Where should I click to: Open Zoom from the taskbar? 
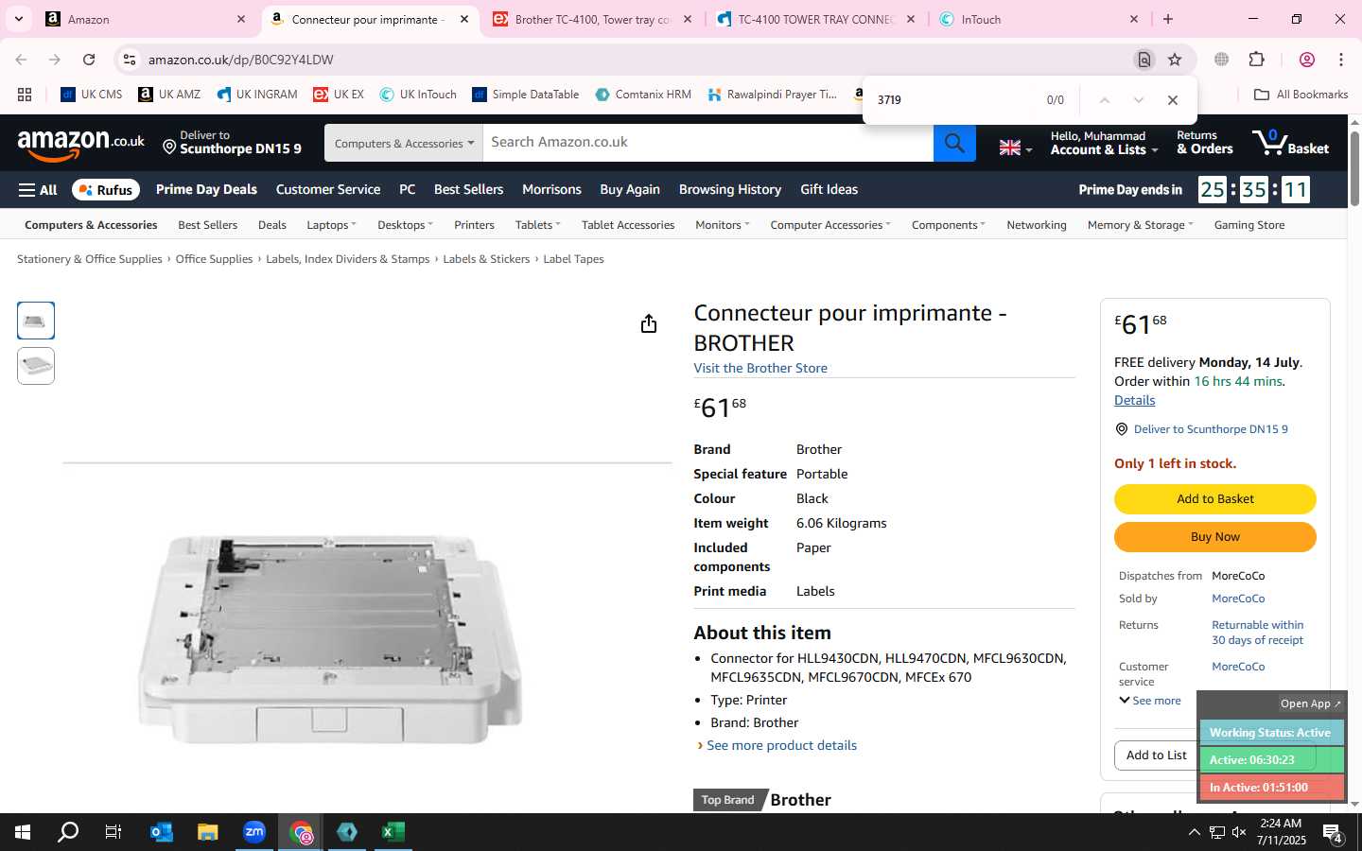tap(254, 832)
